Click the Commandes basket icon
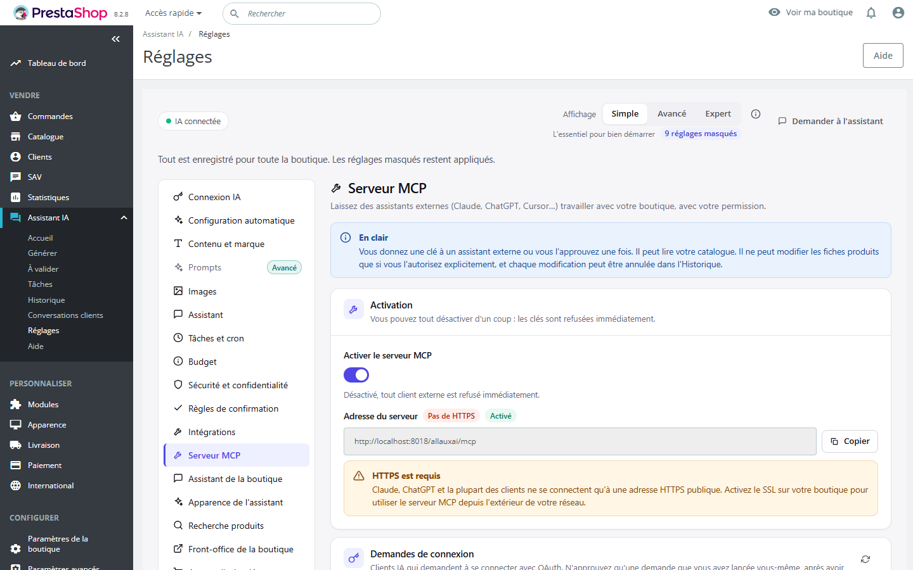Screen dimensions: 913x570 (16, 117)
